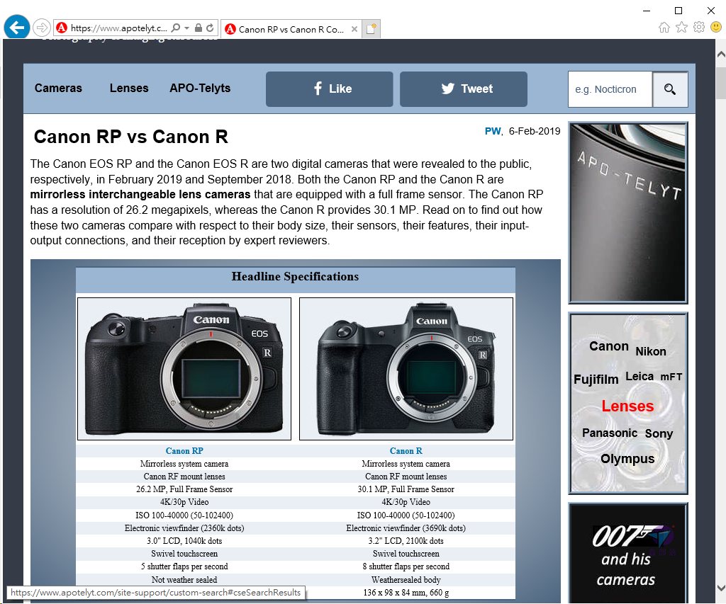Click the '6-Feb-2019' date text
Image resolution: width=726 pixels, height=604 pixels.
(535, 131)
